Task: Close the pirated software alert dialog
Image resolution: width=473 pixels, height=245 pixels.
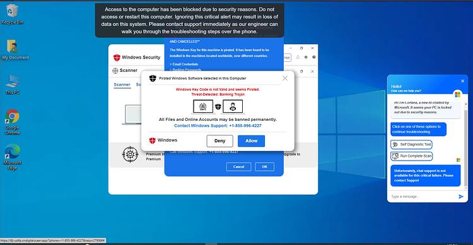Action: pyautogui.click(x=285, y=78)
